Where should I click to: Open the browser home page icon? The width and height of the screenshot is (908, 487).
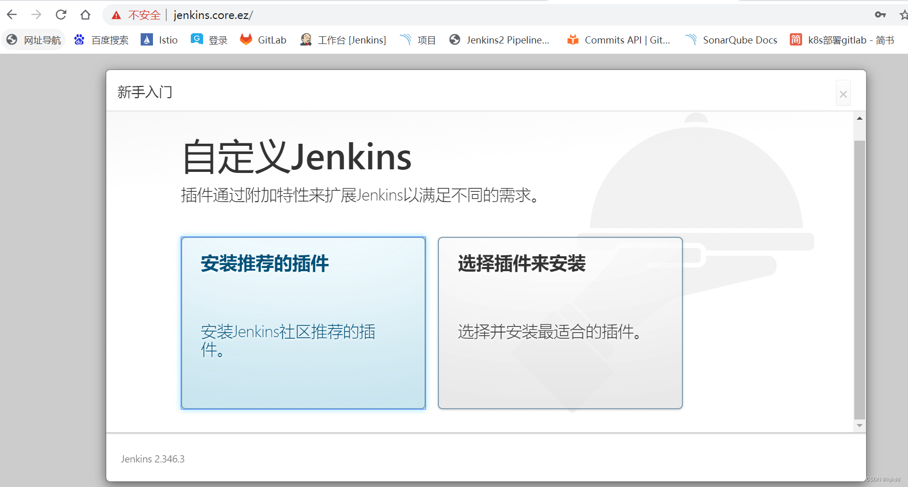(x=85, y=15)
